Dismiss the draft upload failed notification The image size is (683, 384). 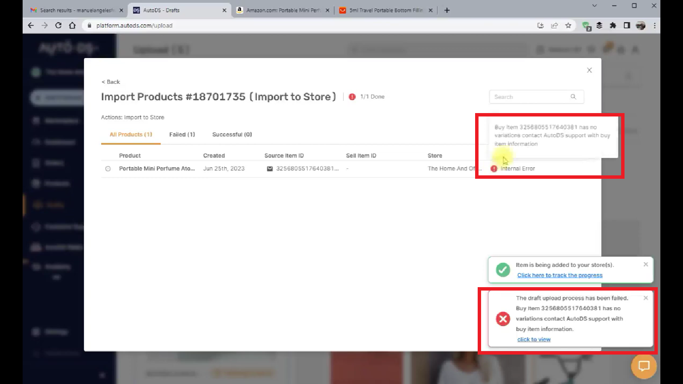click(x=646, y=298)
